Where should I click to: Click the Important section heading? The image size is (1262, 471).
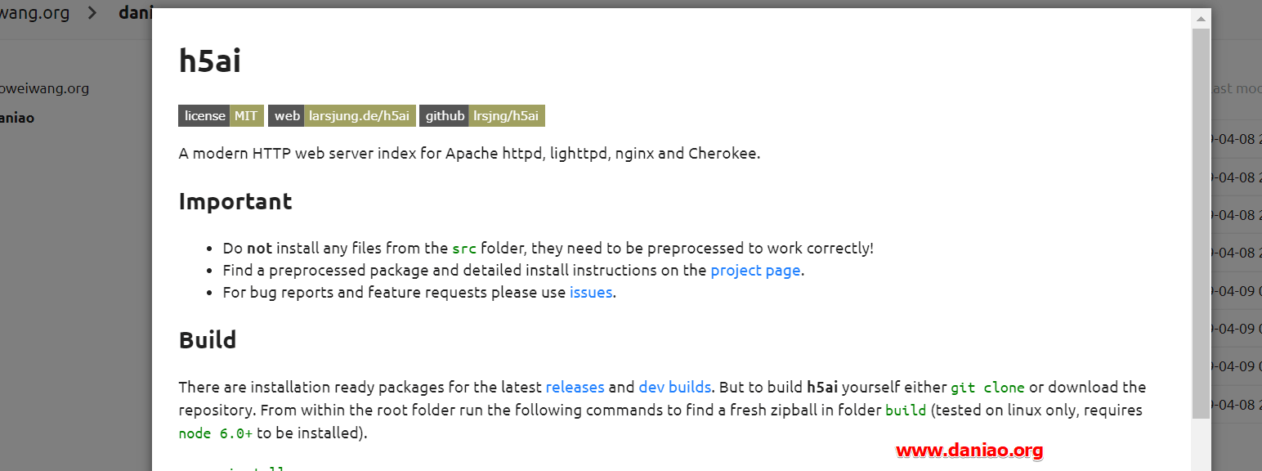tap(235, 201)
